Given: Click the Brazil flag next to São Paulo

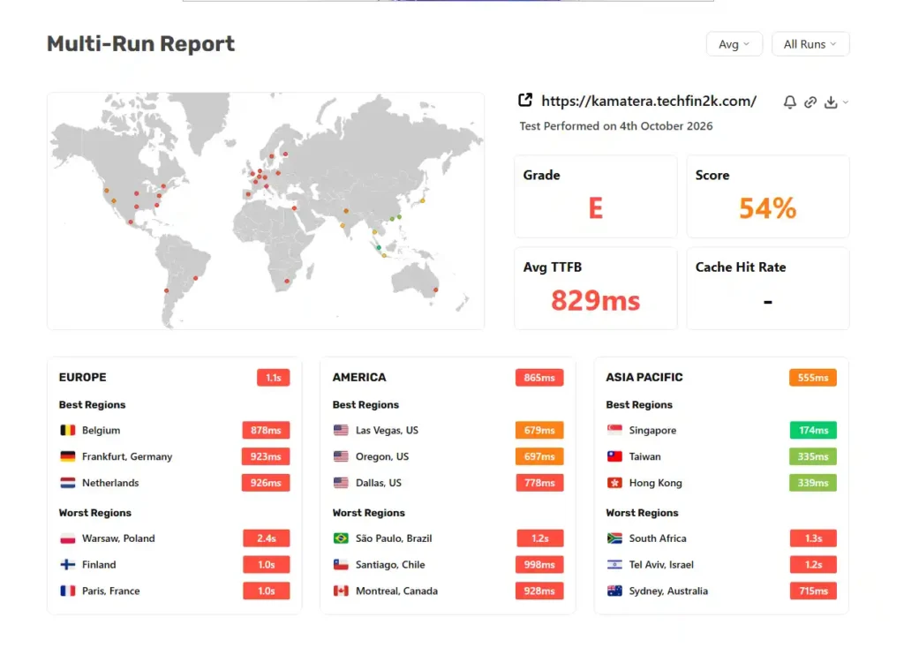Looking at the screenshot, I should pyautogui.click(x=341, y=538).
